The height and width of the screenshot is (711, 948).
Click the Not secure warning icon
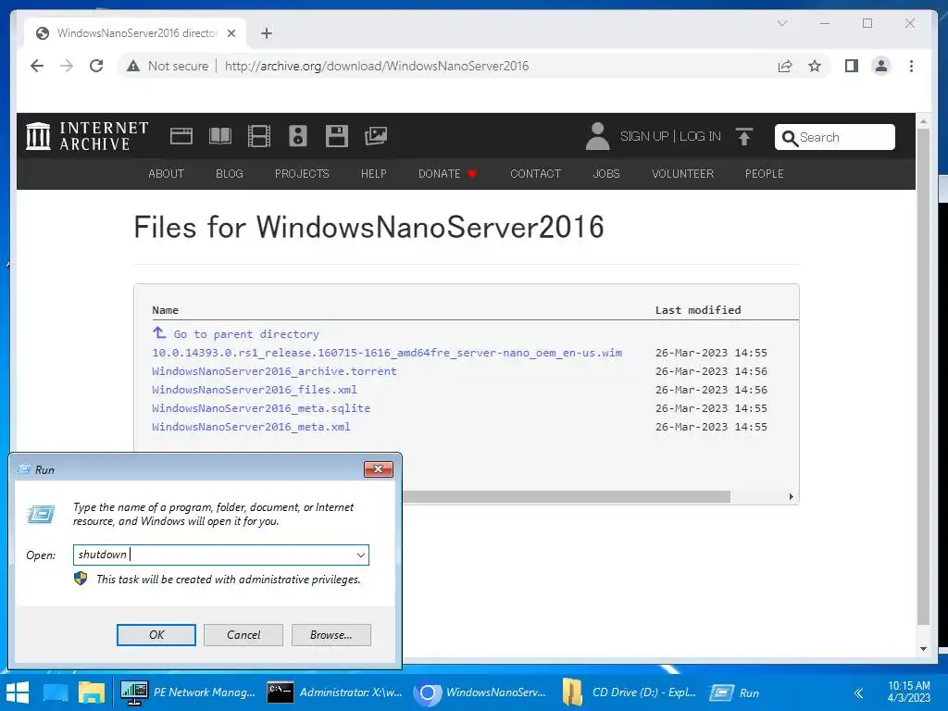(x=133, y=66)
